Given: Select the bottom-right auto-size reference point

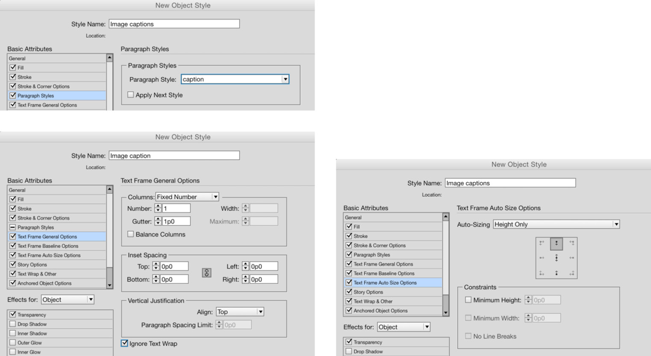Looking at the screenshot, I should coord(571,273).
